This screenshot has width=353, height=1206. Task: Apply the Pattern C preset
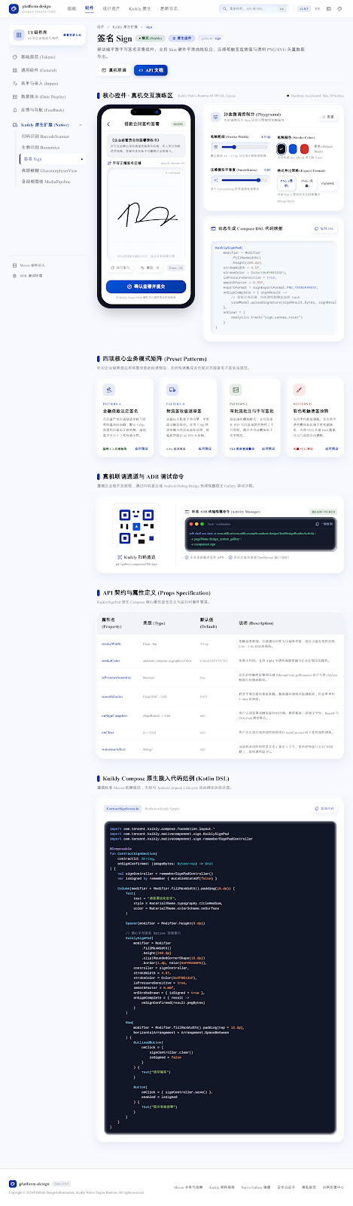[268, 448]
